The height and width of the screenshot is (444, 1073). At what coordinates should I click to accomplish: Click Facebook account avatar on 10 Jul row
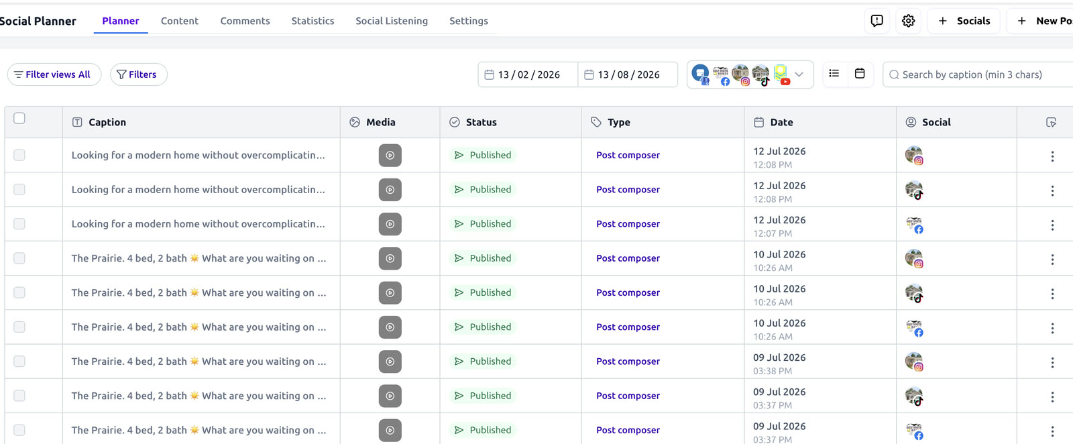(914, 328)
